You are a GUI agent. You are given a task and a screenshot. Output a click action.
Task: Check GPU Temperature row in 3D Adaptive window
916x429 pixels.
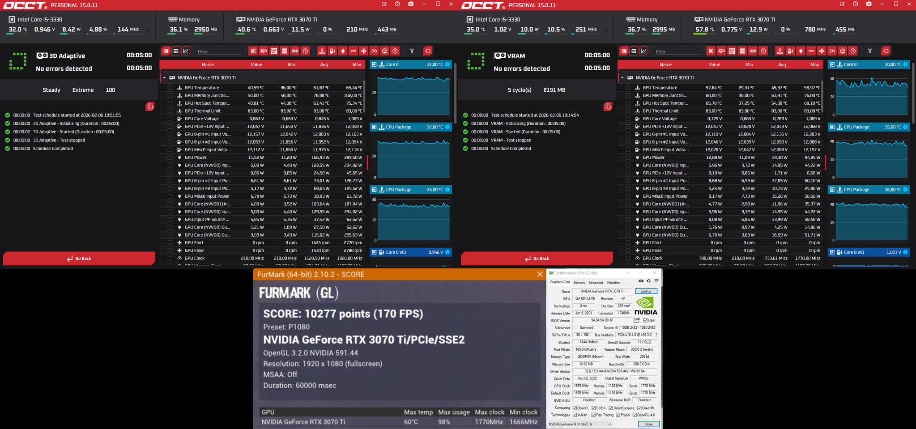coord(170,88)
